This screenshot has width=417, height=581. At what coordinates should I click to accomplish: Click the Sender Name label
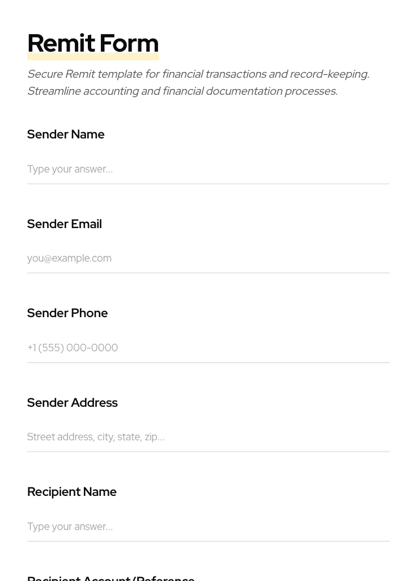pyautogui.click(x=66, y=134)
